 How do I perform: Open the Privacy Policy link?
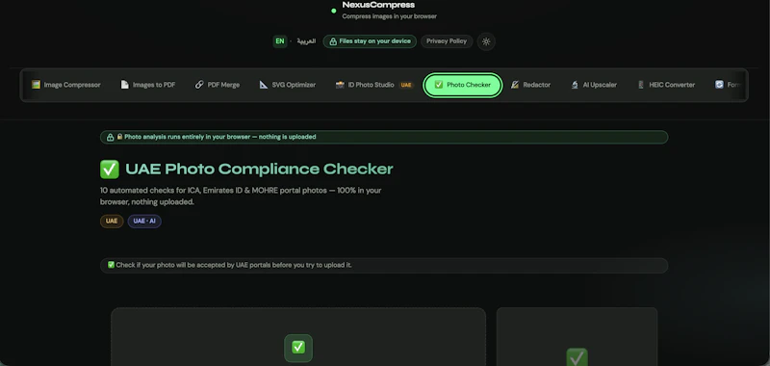447,41
